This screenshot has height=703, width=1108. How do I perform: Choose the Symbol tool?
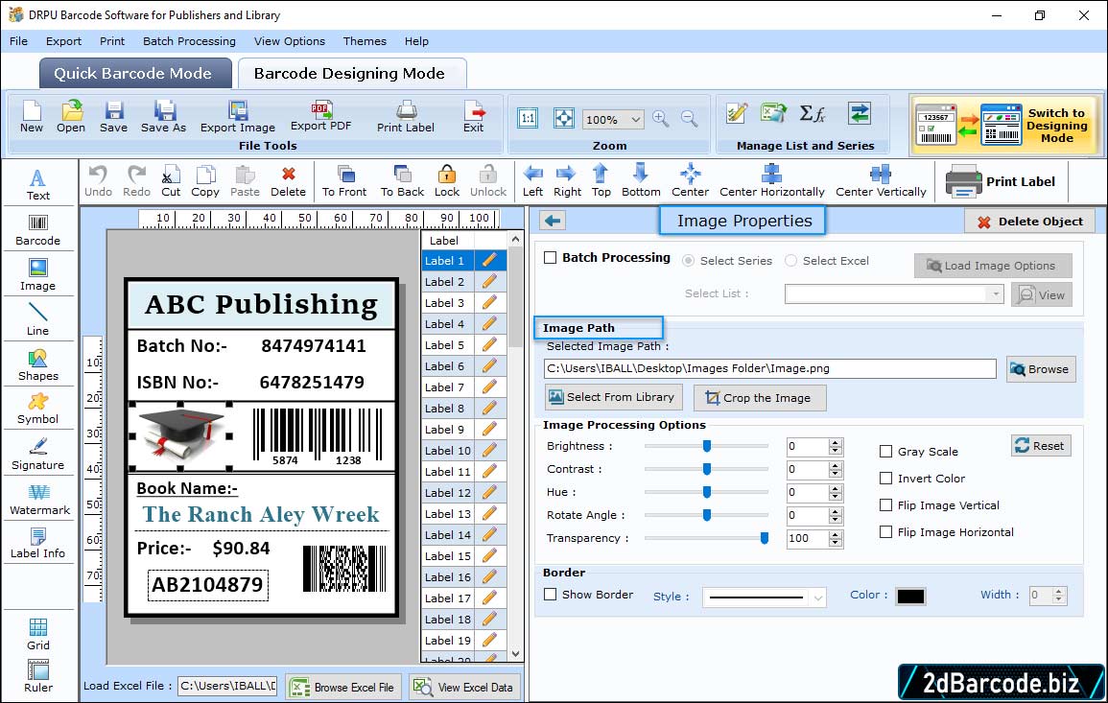[38, 410]
